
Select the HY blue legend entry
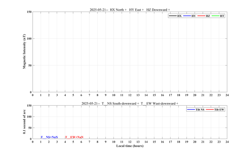tap(190, 15)
